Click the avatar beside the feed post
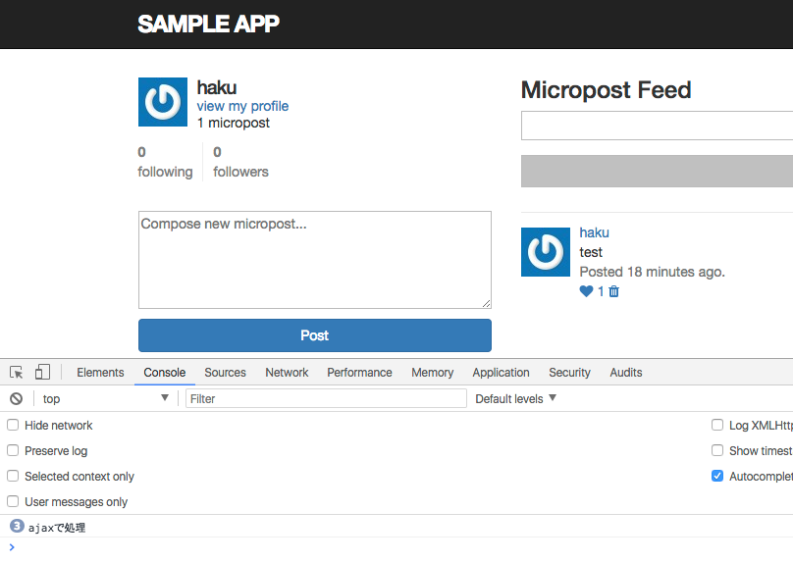 click(x=546, y=252)
